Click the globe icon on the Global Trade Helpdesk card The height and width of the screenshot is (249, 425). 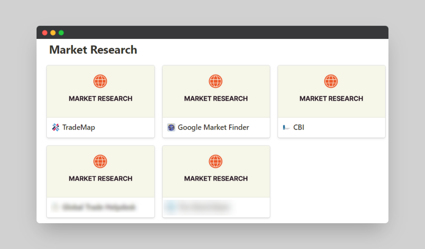100,161
